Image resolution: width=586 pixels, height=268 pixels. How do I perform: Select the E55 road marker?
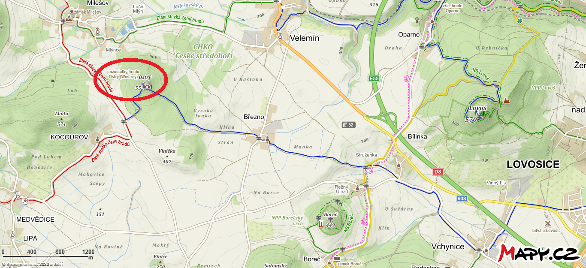coord(374,78)
